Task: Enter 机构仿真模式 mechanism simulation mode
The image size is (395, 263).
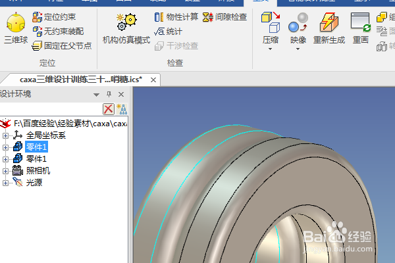Action: (x=126, y=29)
